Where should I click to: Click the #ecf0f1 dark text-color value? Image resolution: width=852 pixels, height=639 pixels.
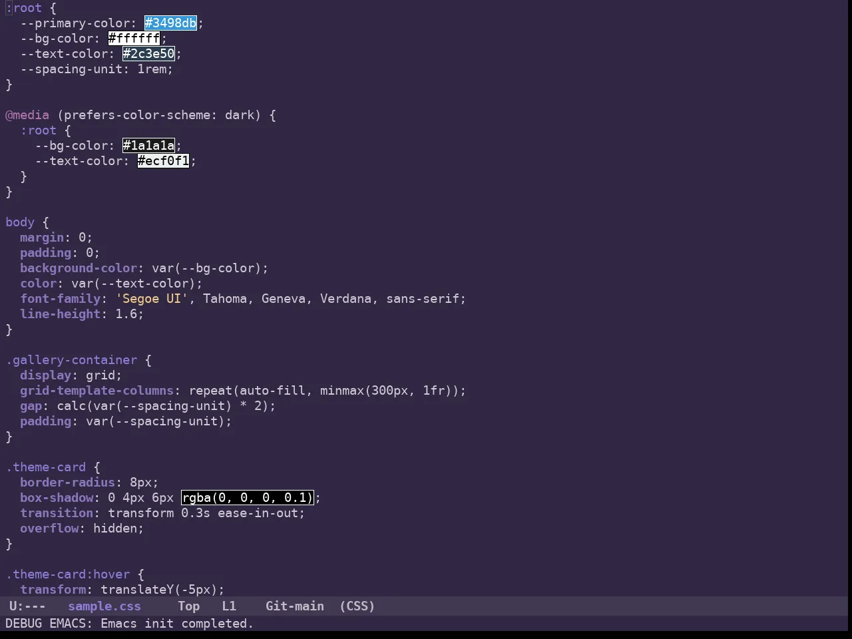tap(163, 160)
